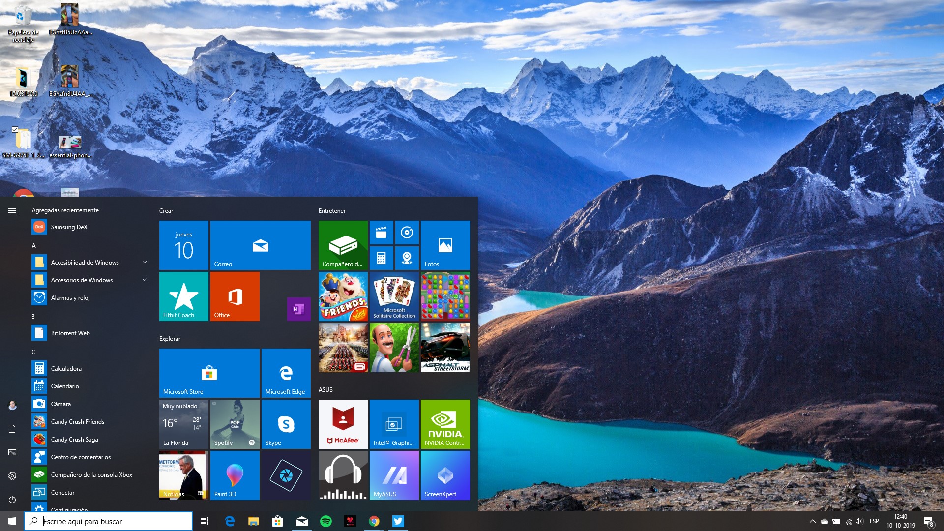Open the Action Center notifications icon

click(x=928, y=521)
